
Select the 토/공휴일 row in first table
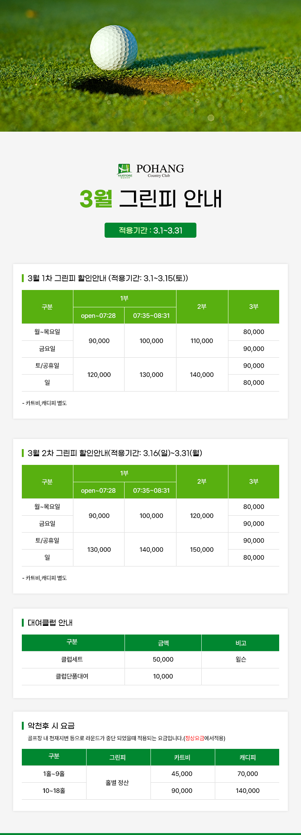point(150,366)
